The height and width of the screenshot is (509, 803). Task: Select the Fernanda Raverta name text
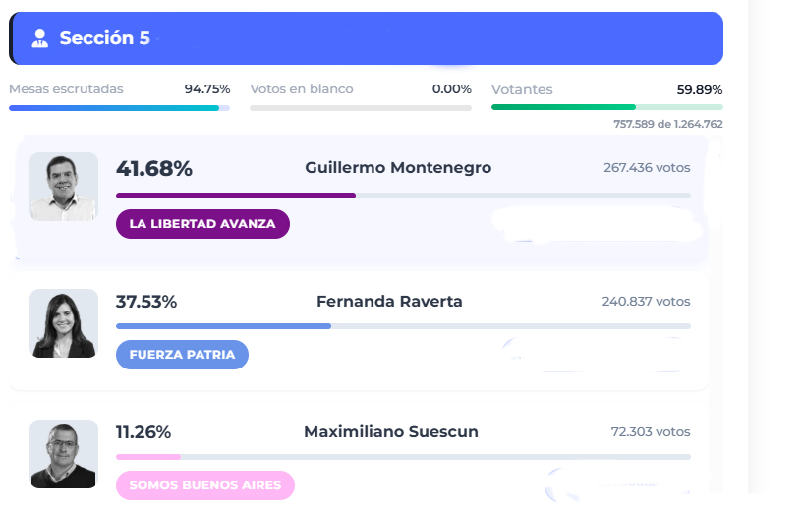point(389,302)
